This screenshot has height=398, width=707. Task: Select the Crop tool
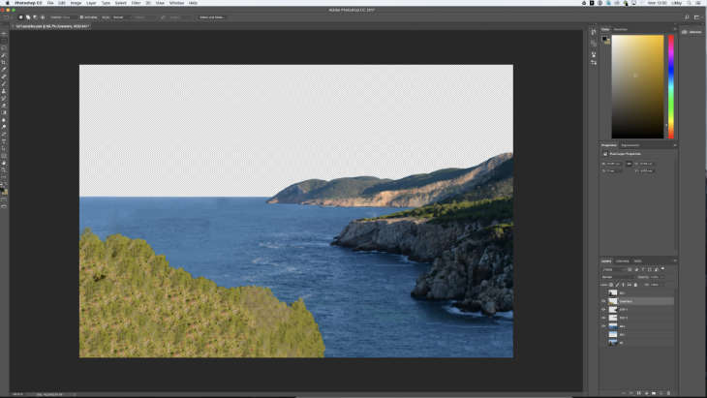4,62
